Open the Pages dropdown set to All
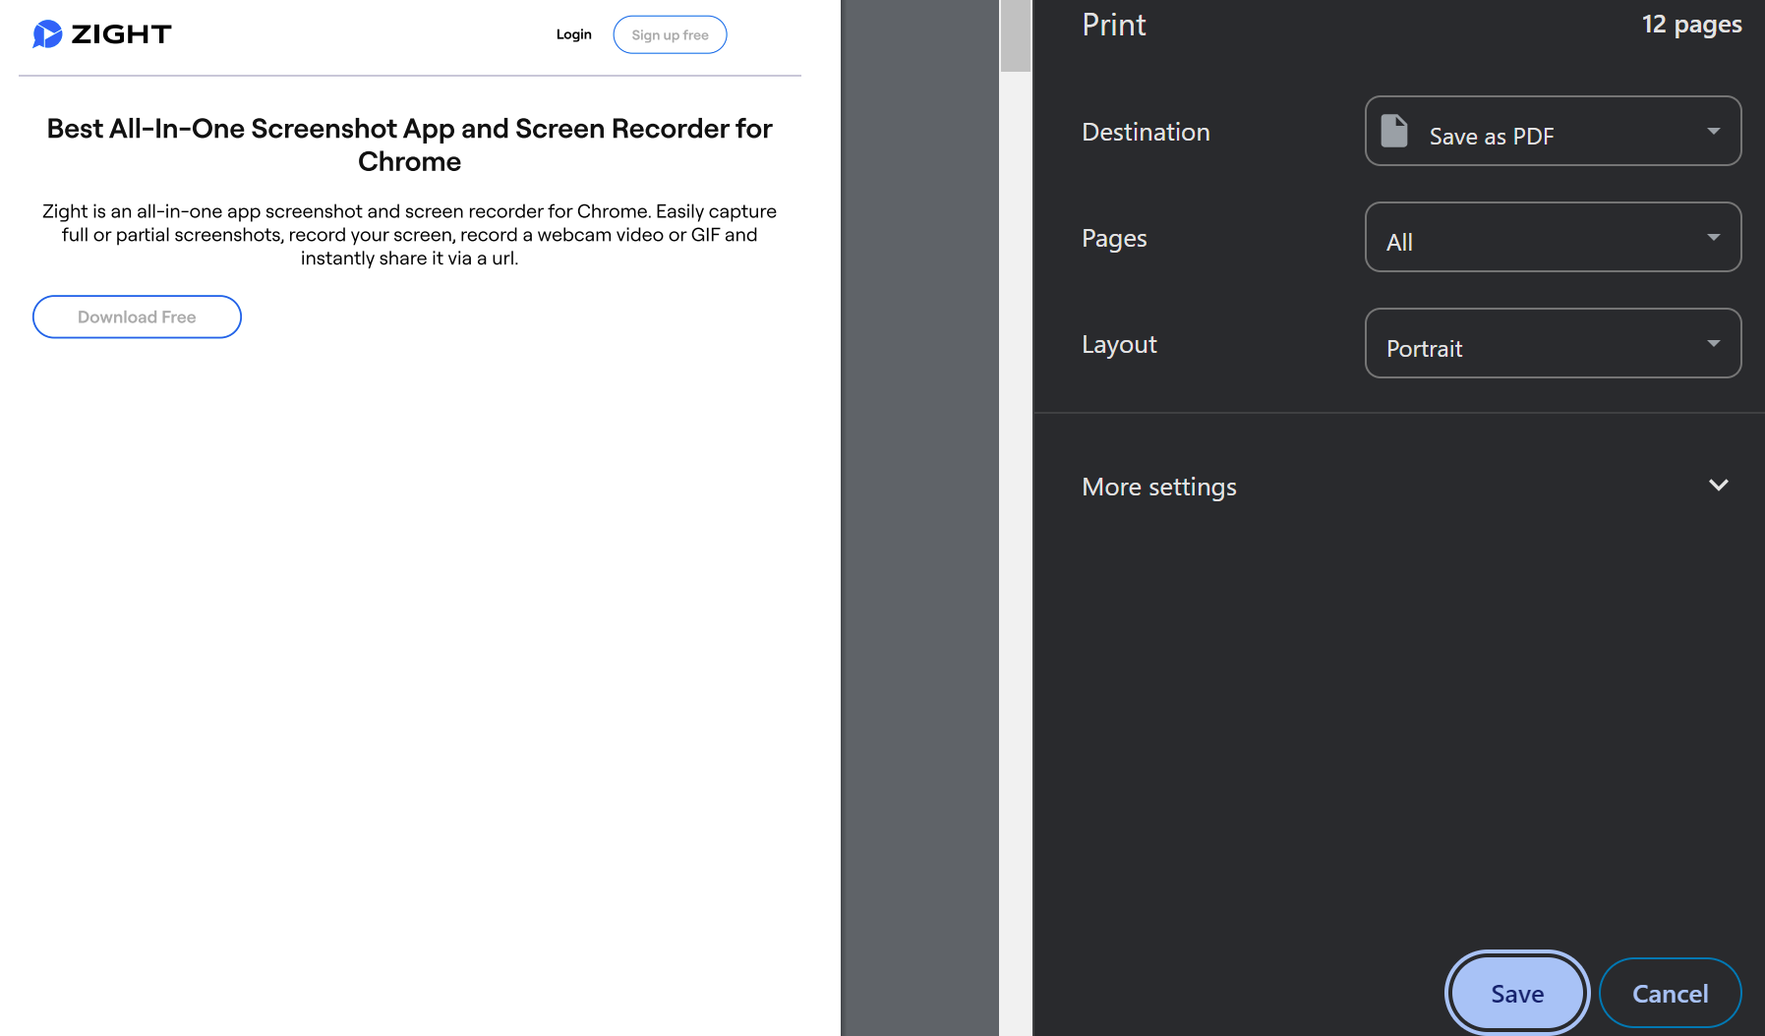Image resolution: width=1765 pixels, height=1036 pixels. (1553, 237)
